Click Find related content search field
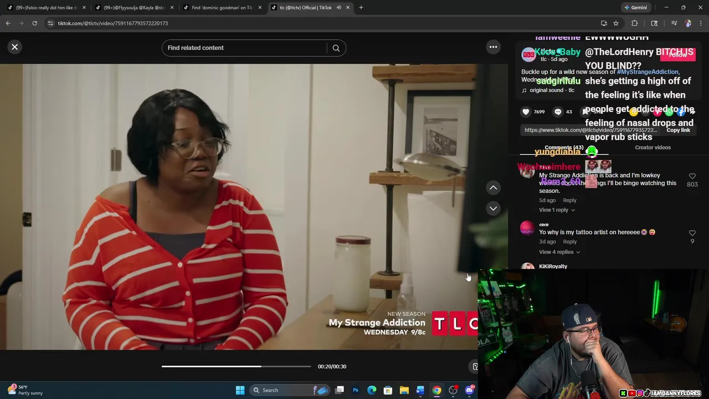Screen dimensions: 709x399 (x=245, y=48)
